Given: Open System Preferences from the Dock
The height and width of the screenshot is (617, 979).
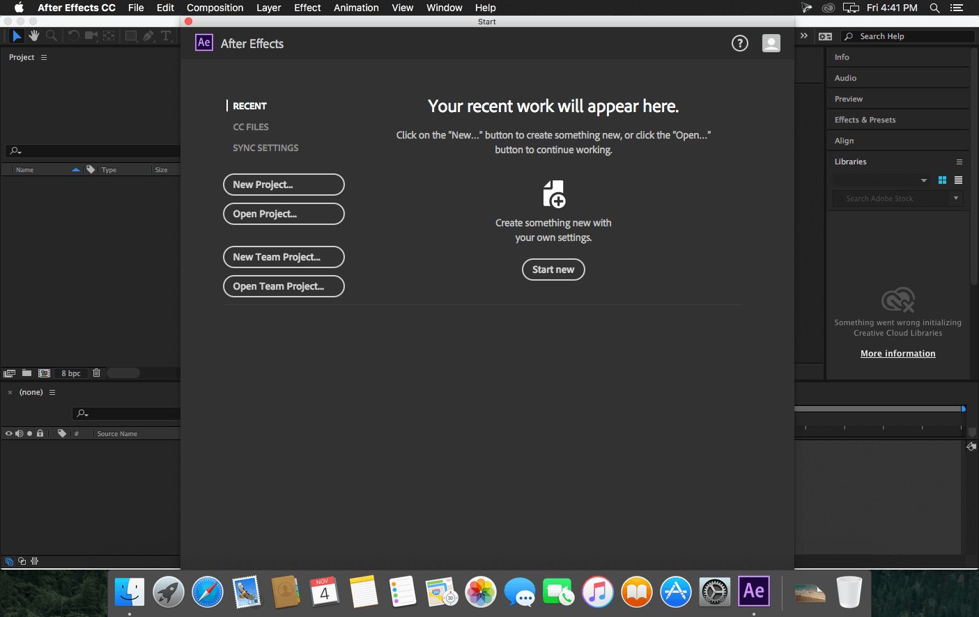Looking at the screenshot, I should point(715,592).
